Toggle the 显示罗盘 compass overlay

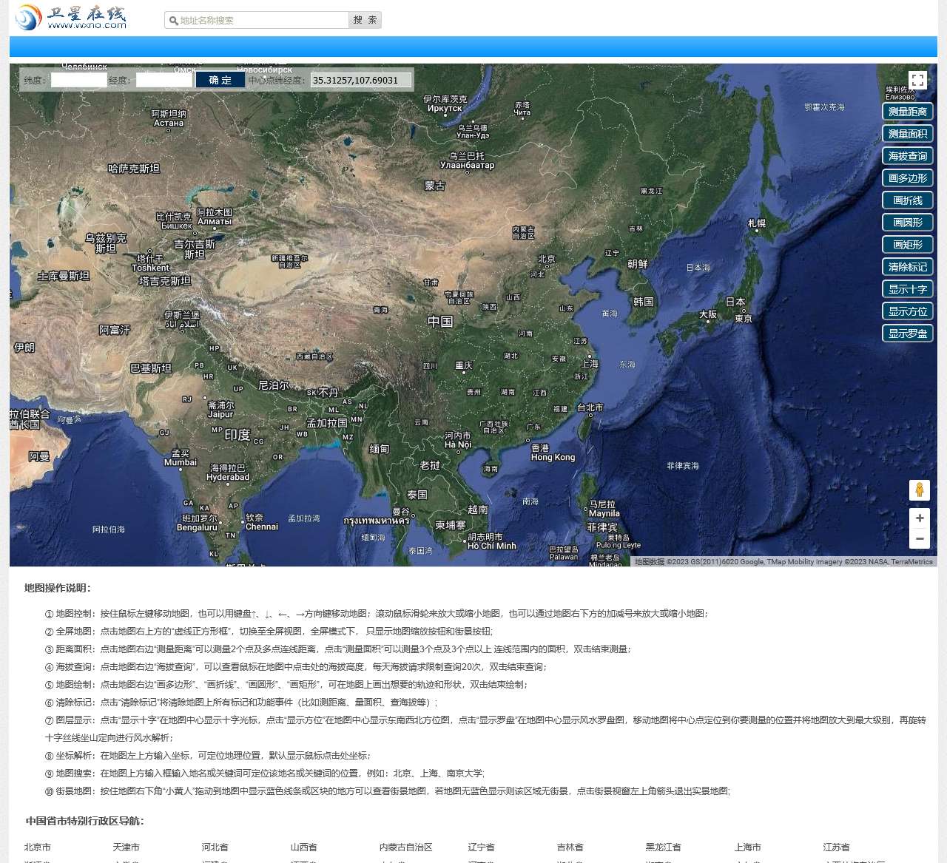coord(907,334)
